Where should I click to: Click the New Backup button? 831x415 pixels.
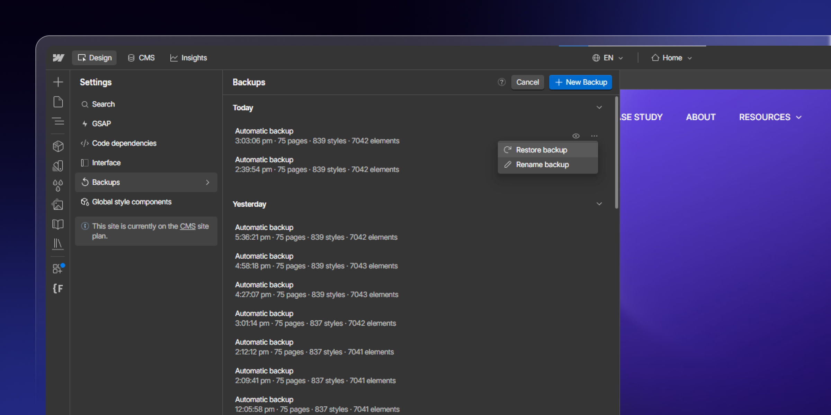[581, 82]
